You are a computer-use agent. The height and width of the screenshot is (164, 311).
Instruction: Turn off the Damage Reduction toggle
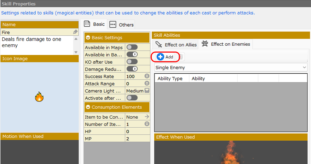point(132,69)
